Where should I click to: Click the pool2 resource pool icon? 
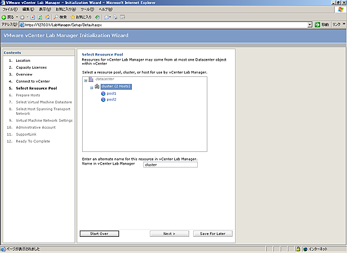tap(103, 100)
